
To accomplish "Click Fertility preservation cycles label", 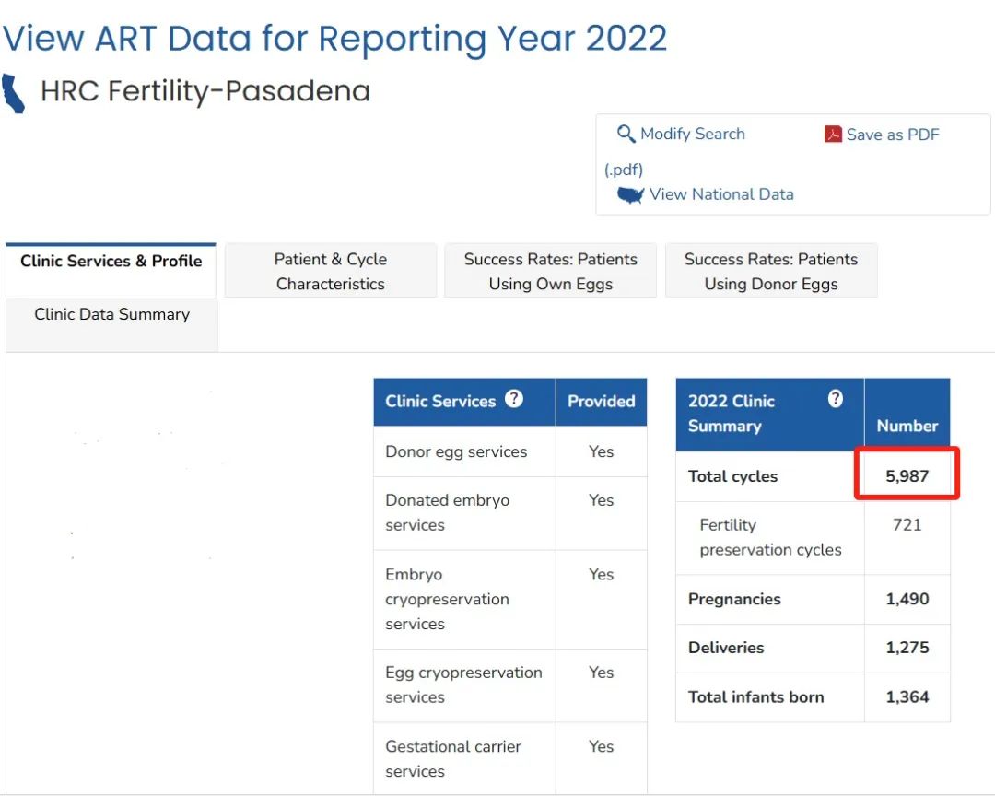I will (x=770, y=537).
